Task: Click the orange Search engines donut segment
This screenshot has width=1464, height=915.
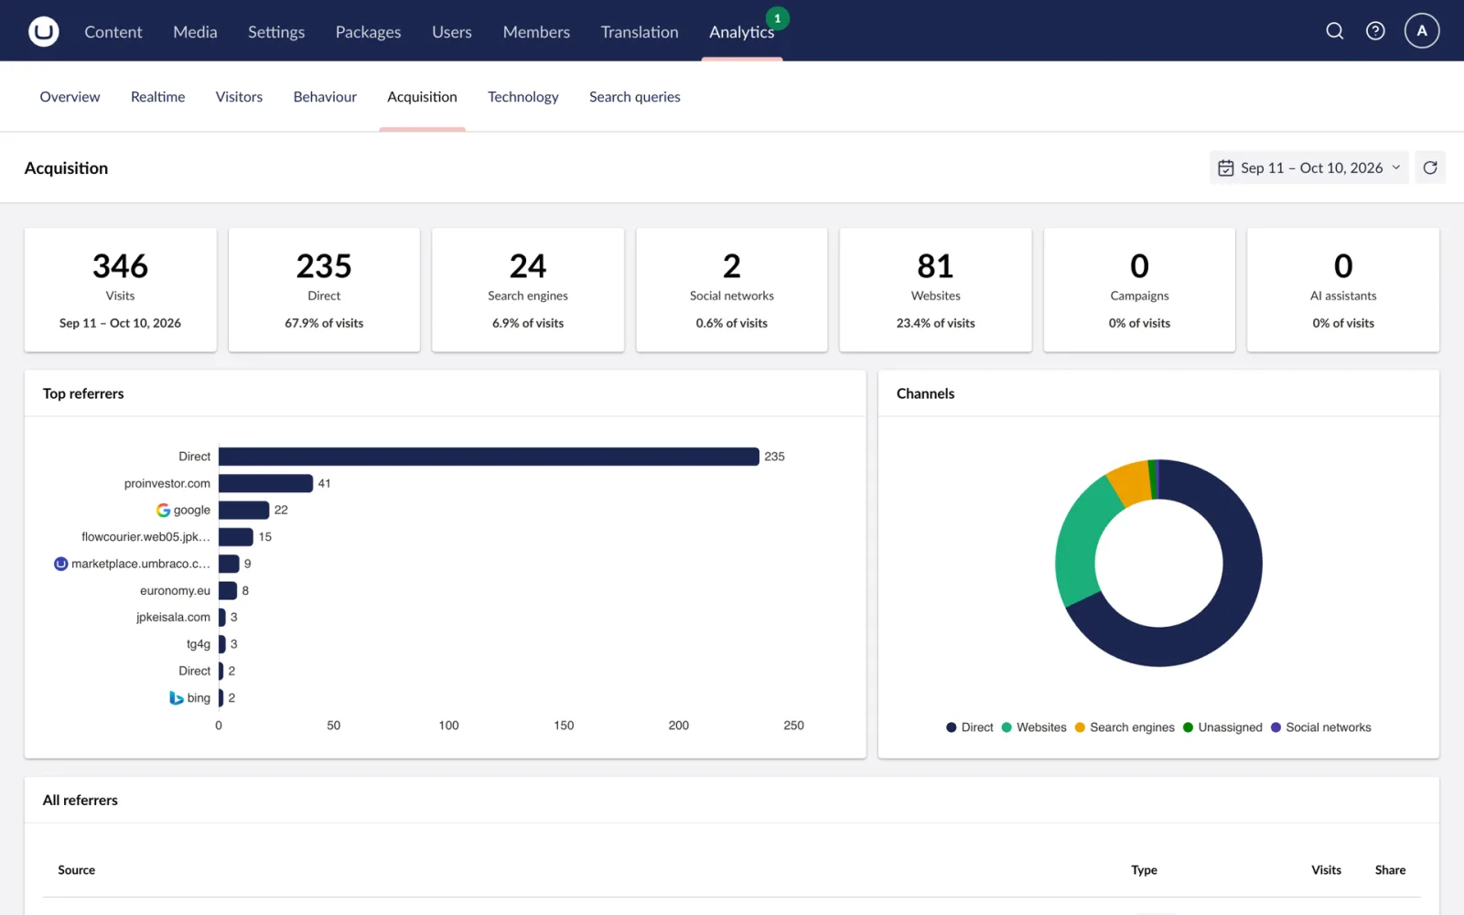Action: [x=1131, y=483]
